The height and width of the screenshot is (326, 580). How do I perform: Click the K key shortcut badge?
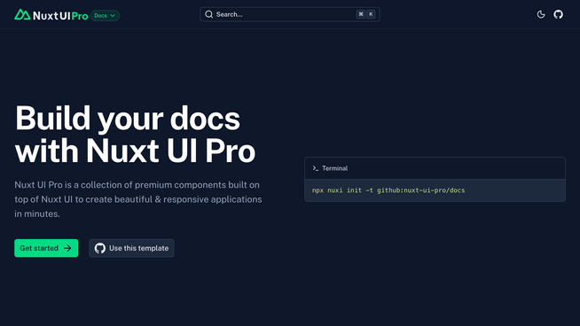point(371,14)
